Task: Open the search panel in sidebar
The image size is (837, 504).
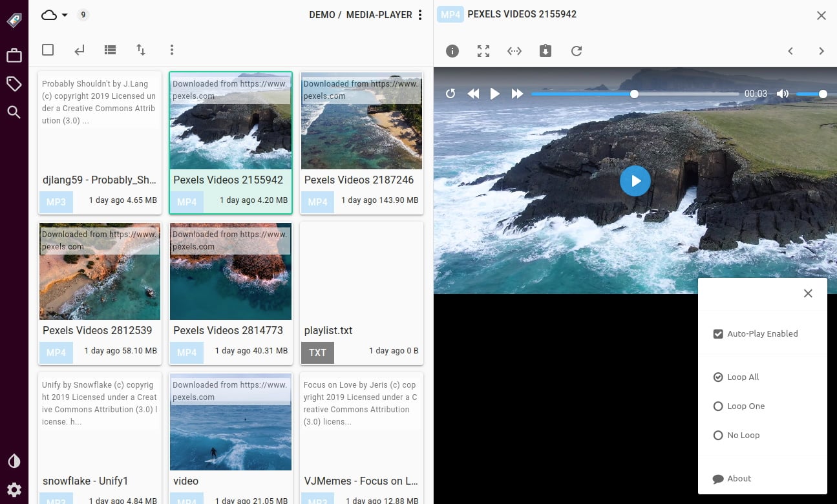Action: 14,112
